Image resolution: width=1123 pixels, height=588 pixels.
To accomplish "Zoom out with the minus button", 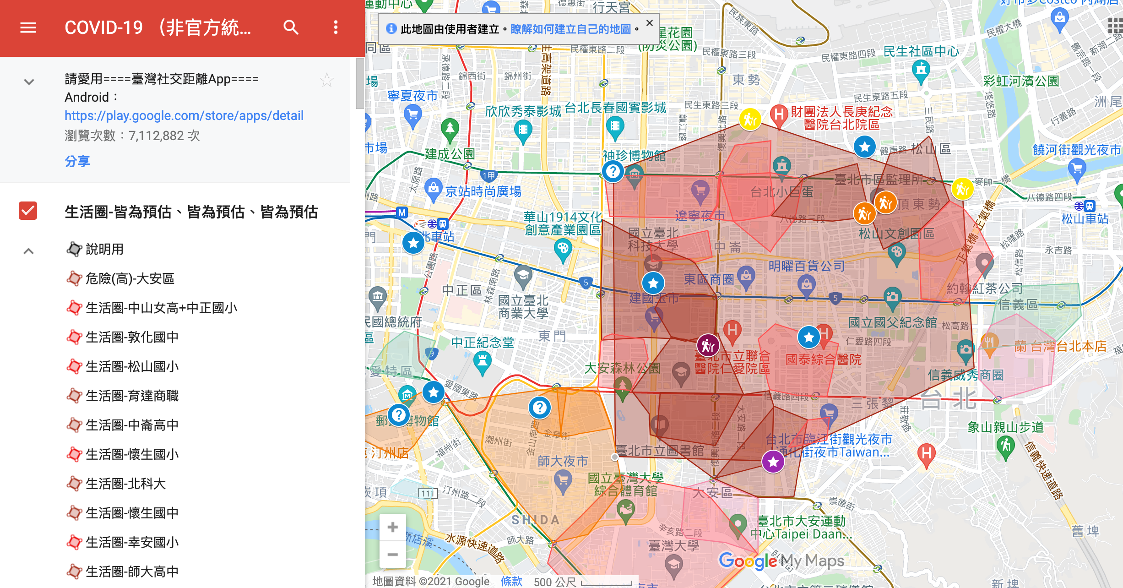I will point(392,554).
